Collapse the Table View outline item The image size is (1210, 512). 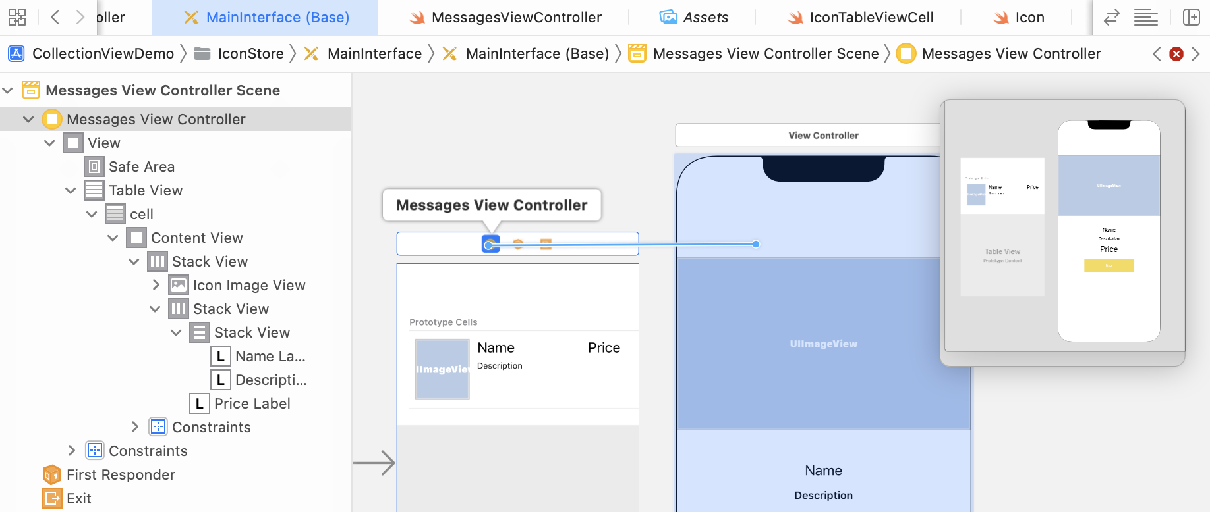click(71, 190)
